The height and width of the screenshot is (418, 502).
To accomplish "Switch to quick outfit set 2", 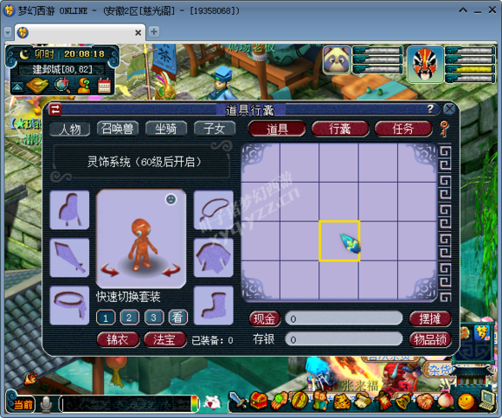I will (129, 318).
